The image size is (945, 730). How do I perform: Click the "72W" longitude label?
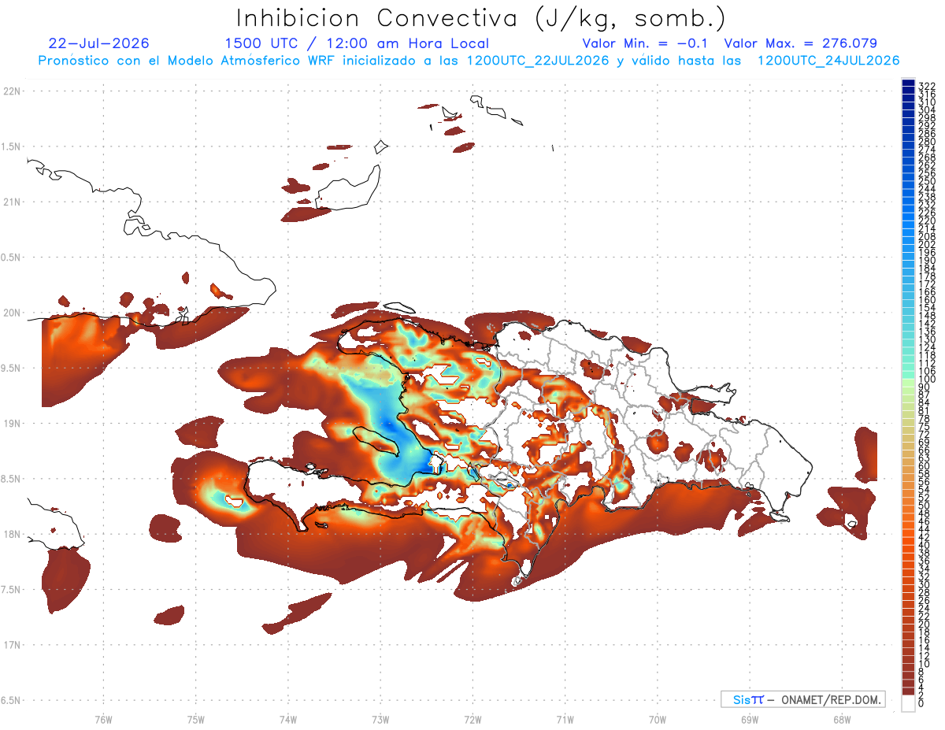(472, 720)
